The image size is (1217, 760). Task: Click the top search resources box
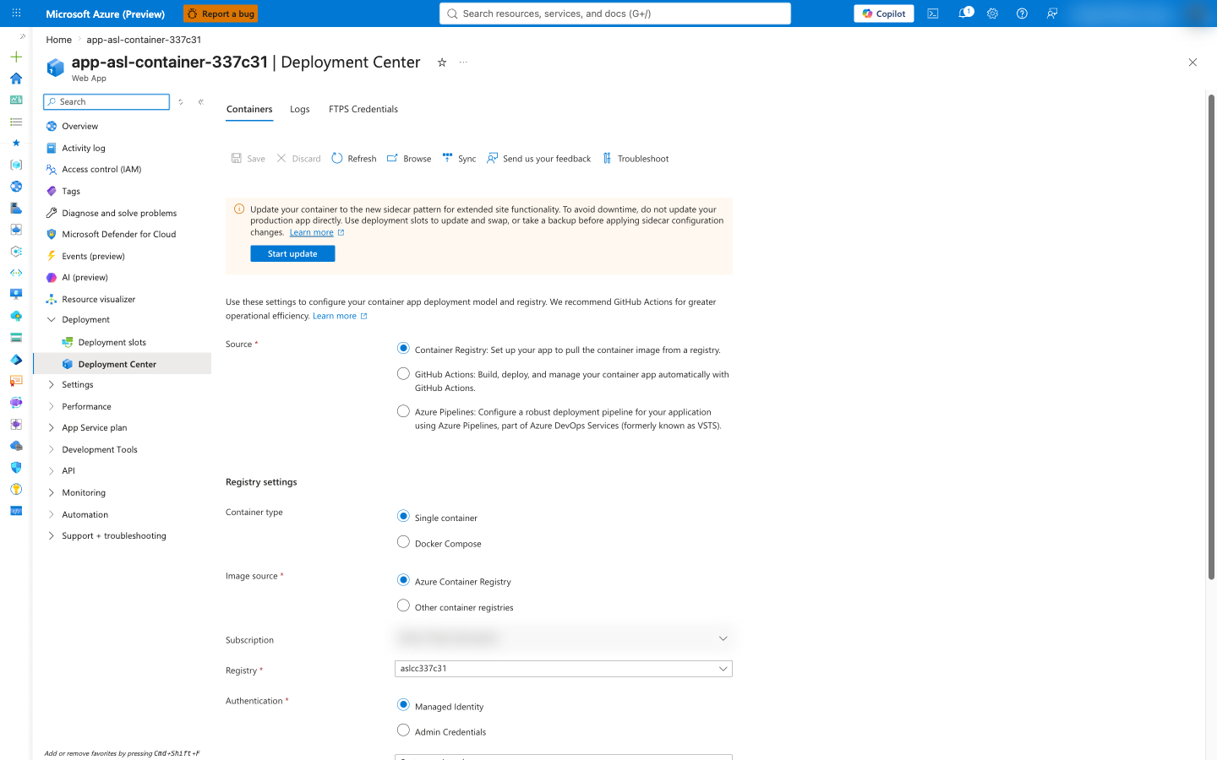click(615, 14)
